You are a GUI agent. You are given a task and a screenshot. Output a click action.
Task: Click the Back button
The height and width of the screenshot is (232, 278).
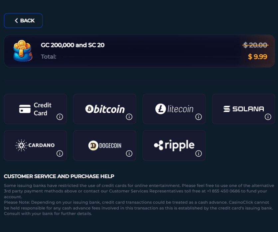click(x=23, y=21)
